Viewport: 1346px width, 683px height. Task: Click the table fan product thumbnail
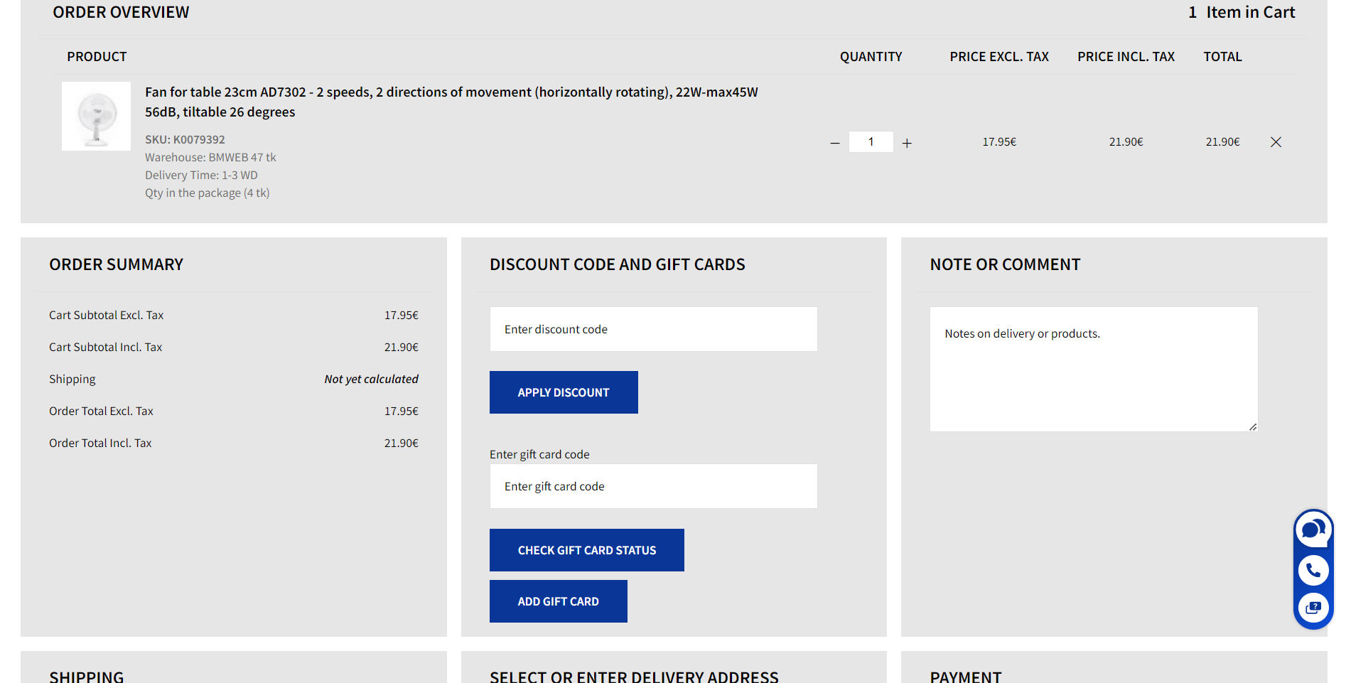pos(96,116)
